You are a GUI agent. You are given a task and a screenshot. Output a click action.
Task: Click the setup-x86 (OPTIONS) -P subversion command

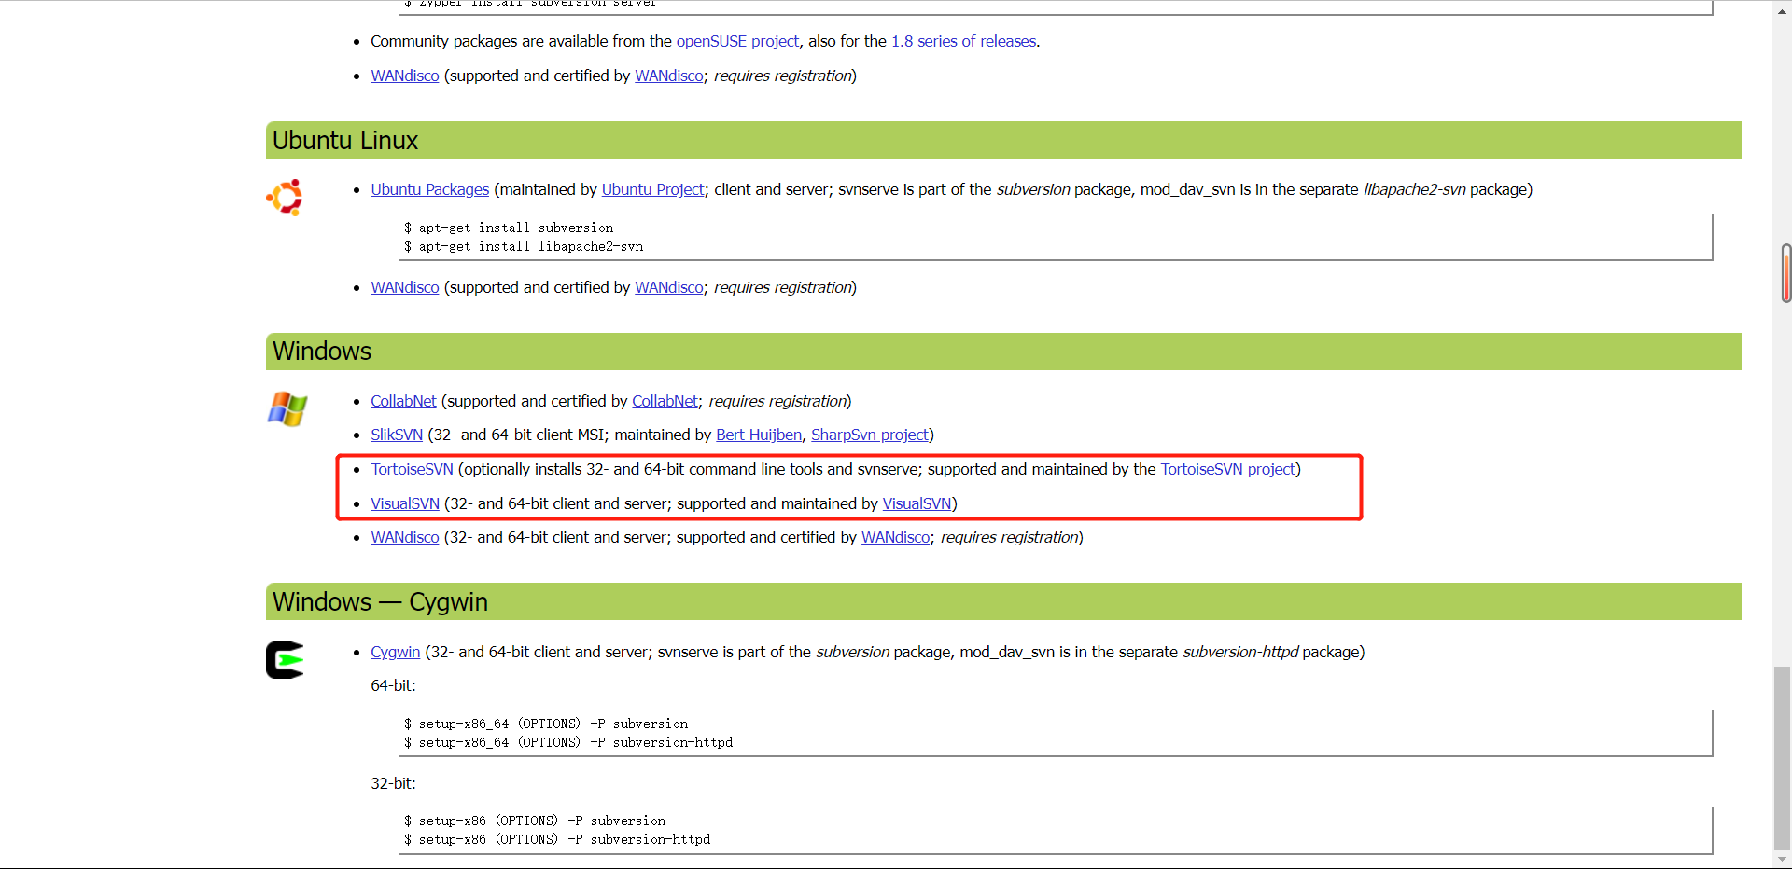(x=535, y=821)
